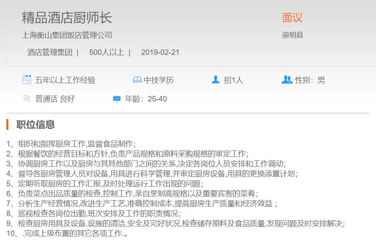The height and width of the screenshot is (246, 376).
Task: Click the company size 500人以上
Action: click(107, 53)
